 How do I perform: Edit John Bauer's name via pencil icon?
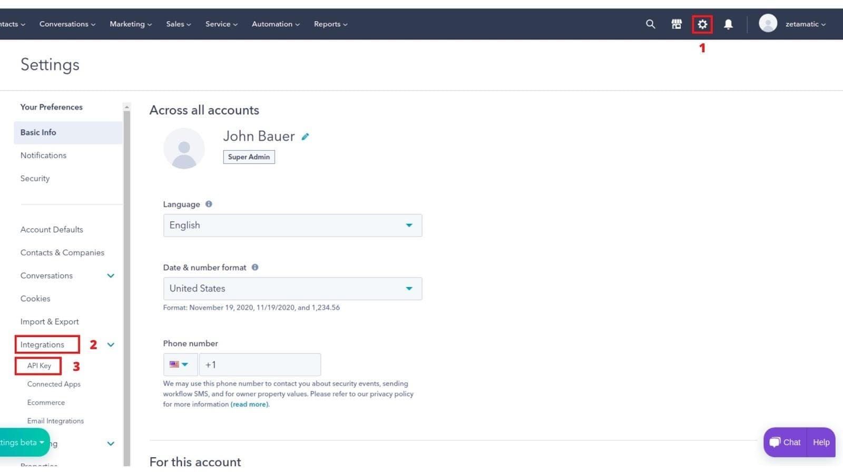pos(305,137)
